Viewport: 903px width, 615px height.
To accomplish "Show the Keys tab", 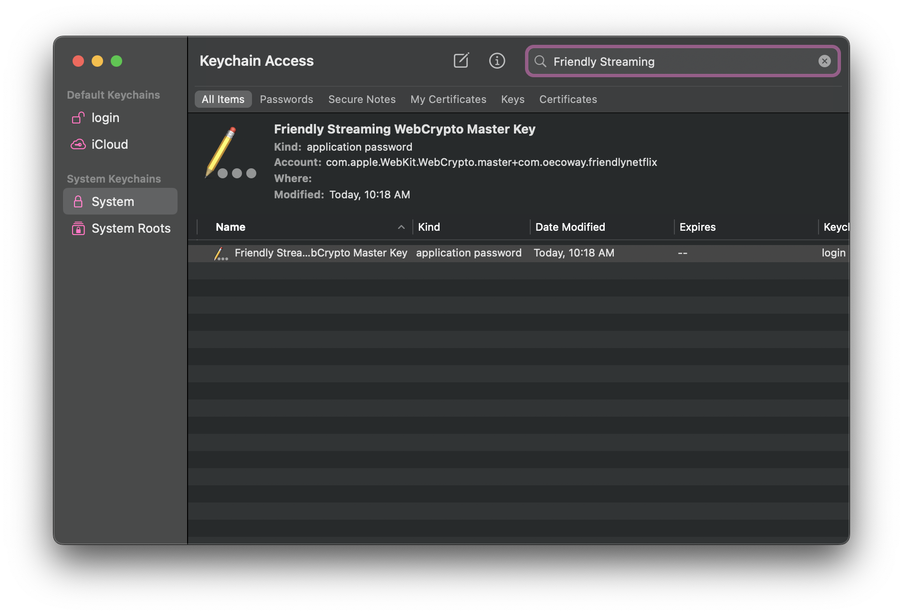I will click(x=513, y=99).
